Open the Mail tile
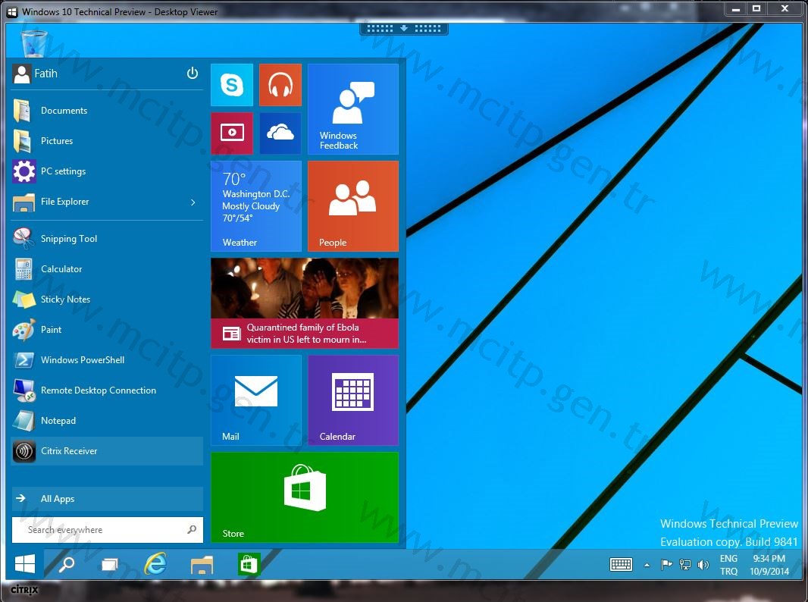The height and width of the screenshot is (602, 808). 256,400
